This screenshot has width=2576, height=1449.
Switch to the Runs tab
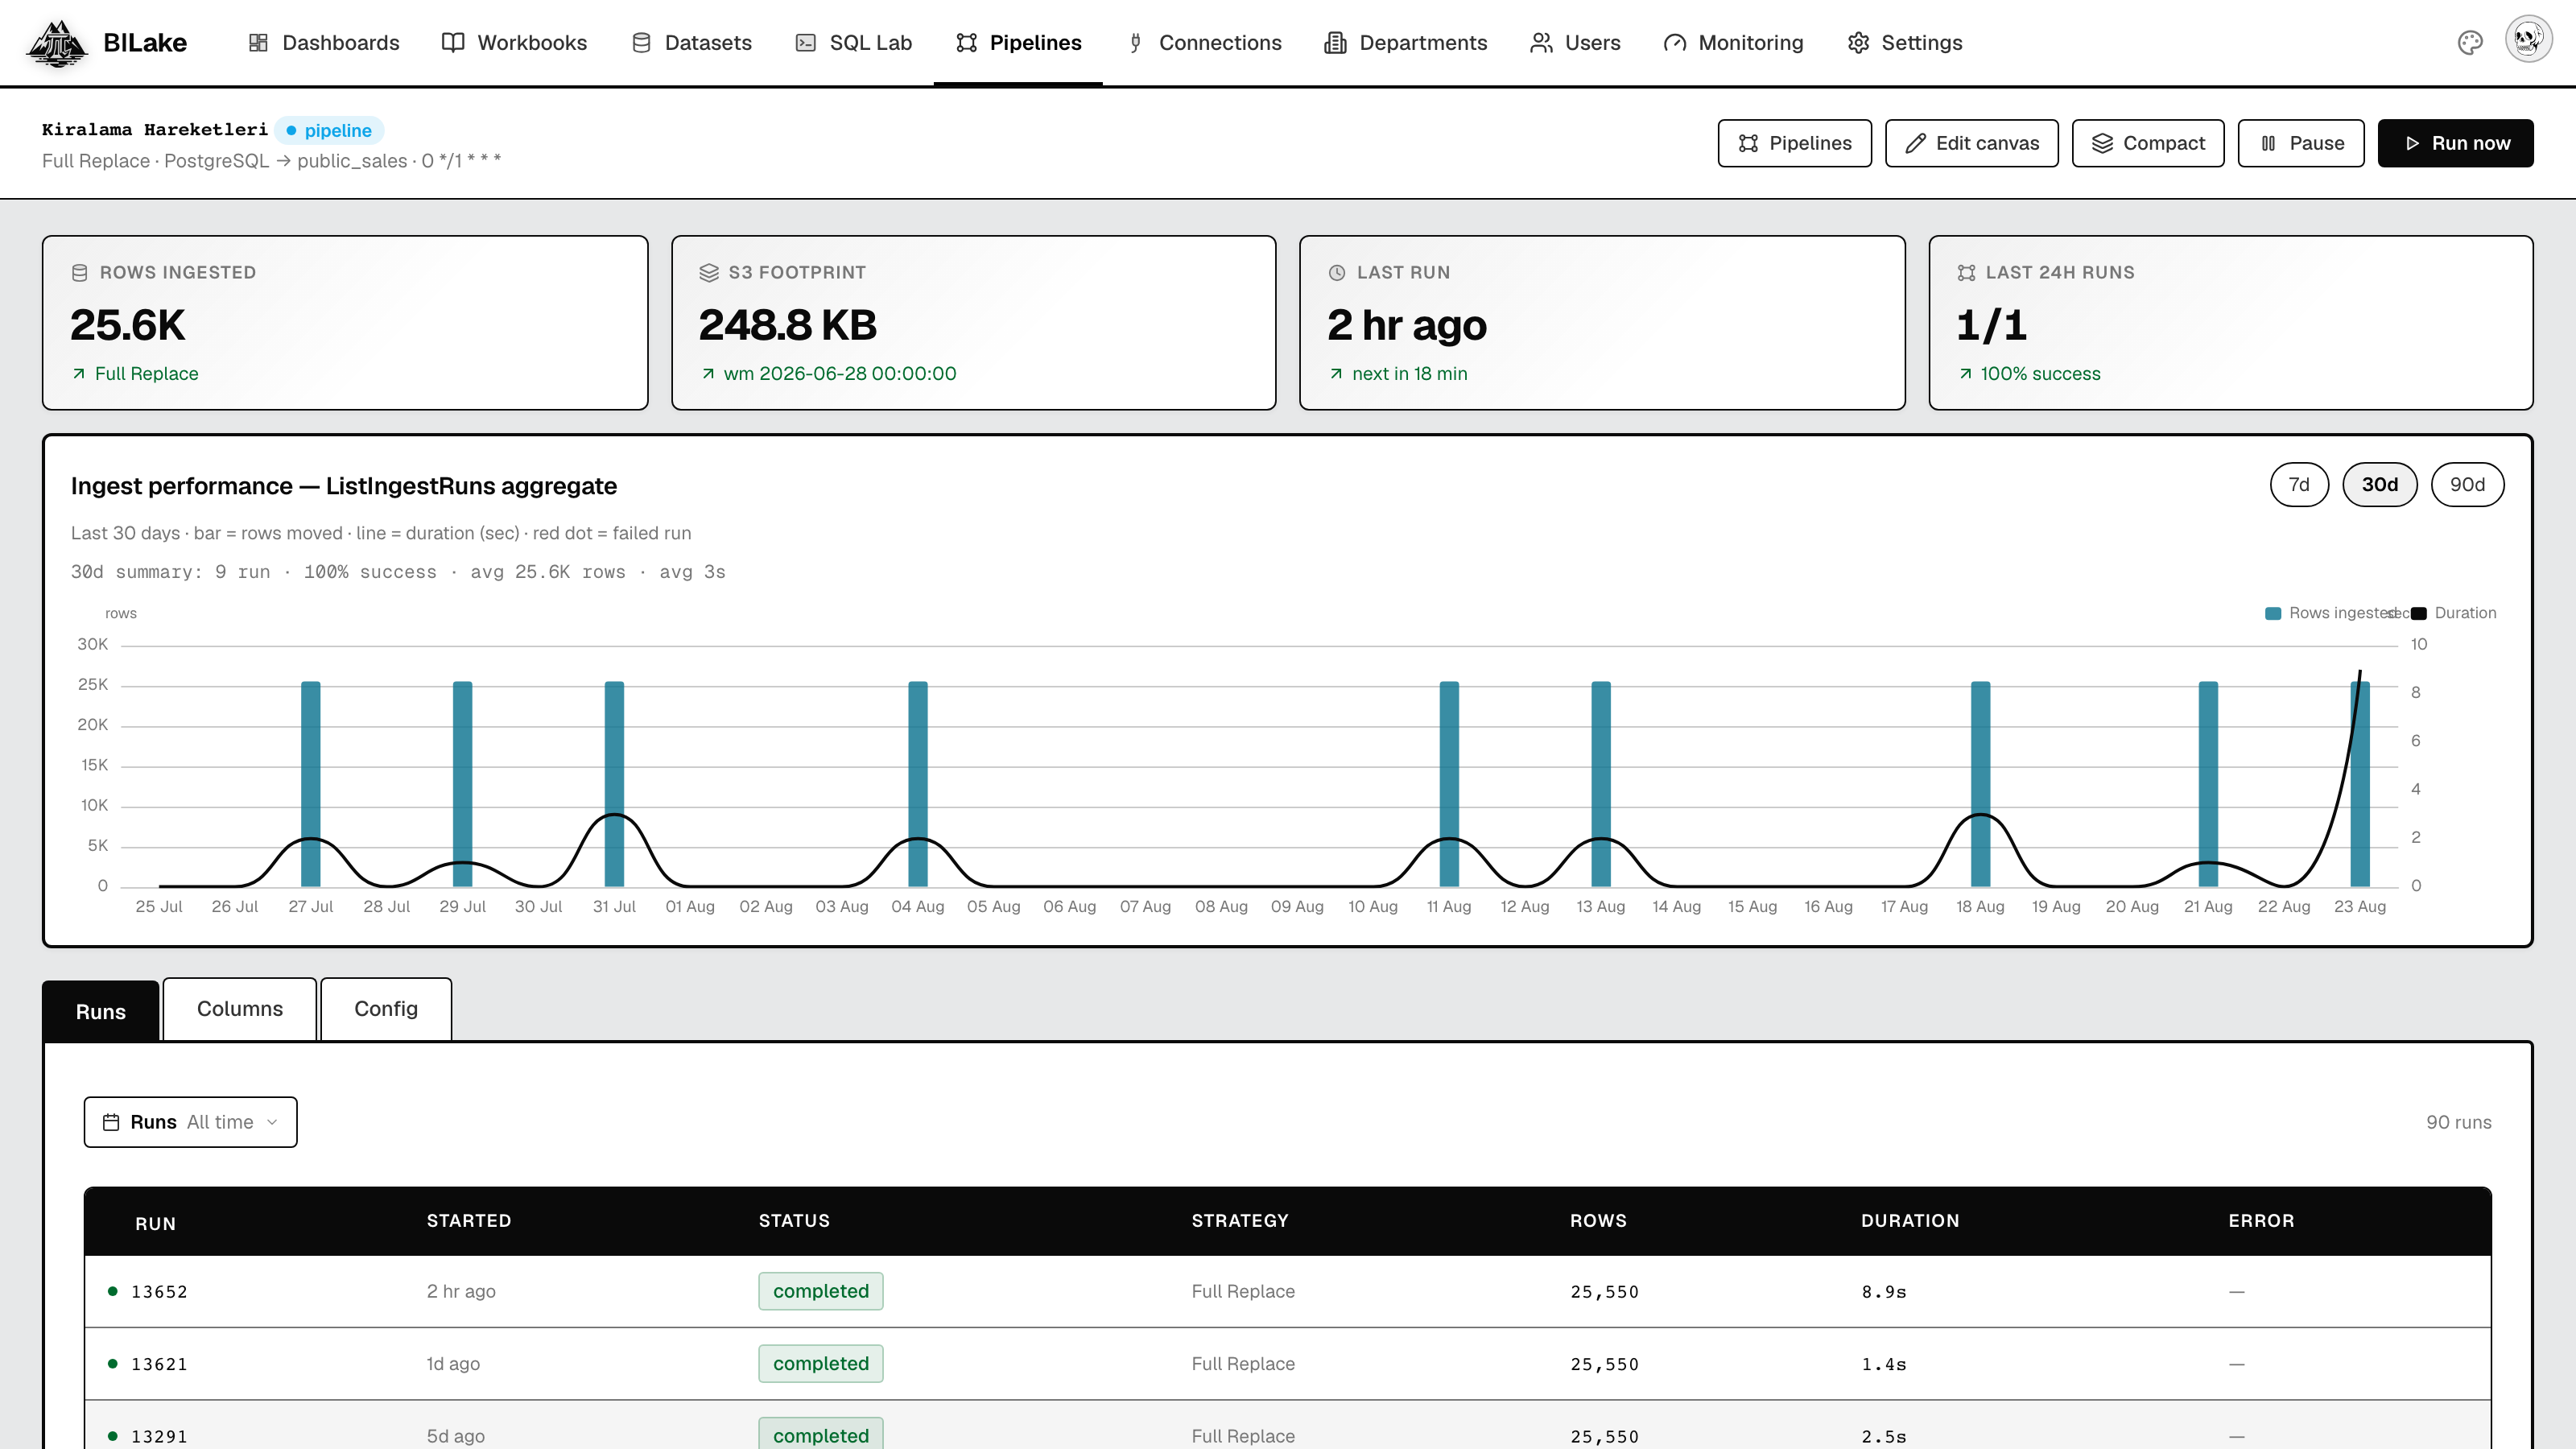pos(101,1011)
